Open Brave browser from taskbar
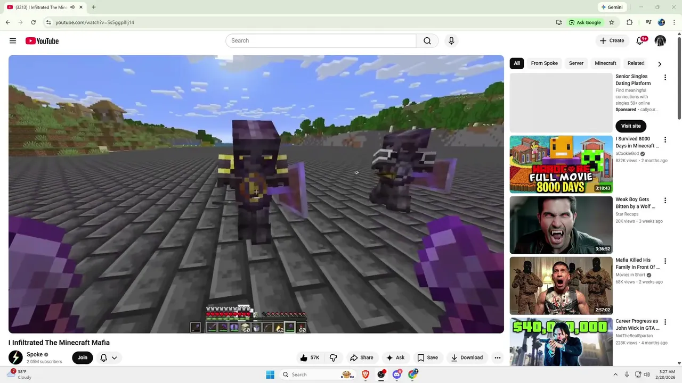682x383 pixels. 365,374
